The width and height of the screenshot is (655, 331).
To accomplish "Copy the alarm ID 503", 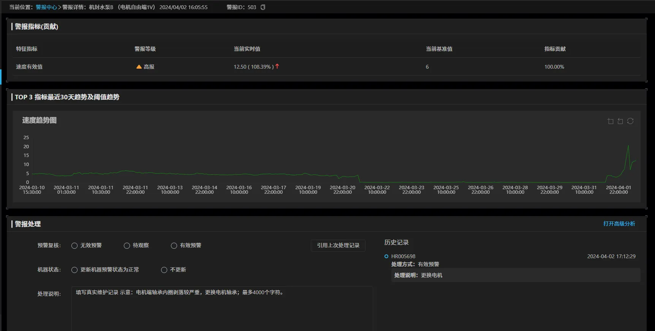I will click(x=263, y=7).
